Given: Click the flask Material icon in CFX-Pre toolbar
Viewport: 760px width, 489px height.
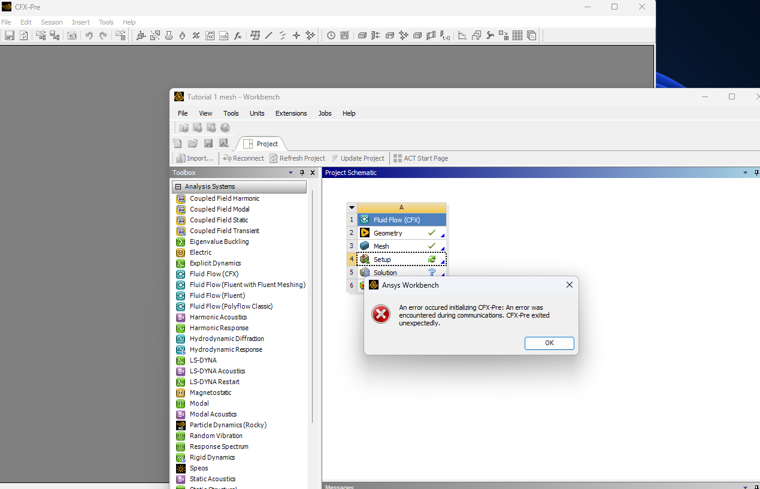Looking at the screenshot, I should click(169, 35).
